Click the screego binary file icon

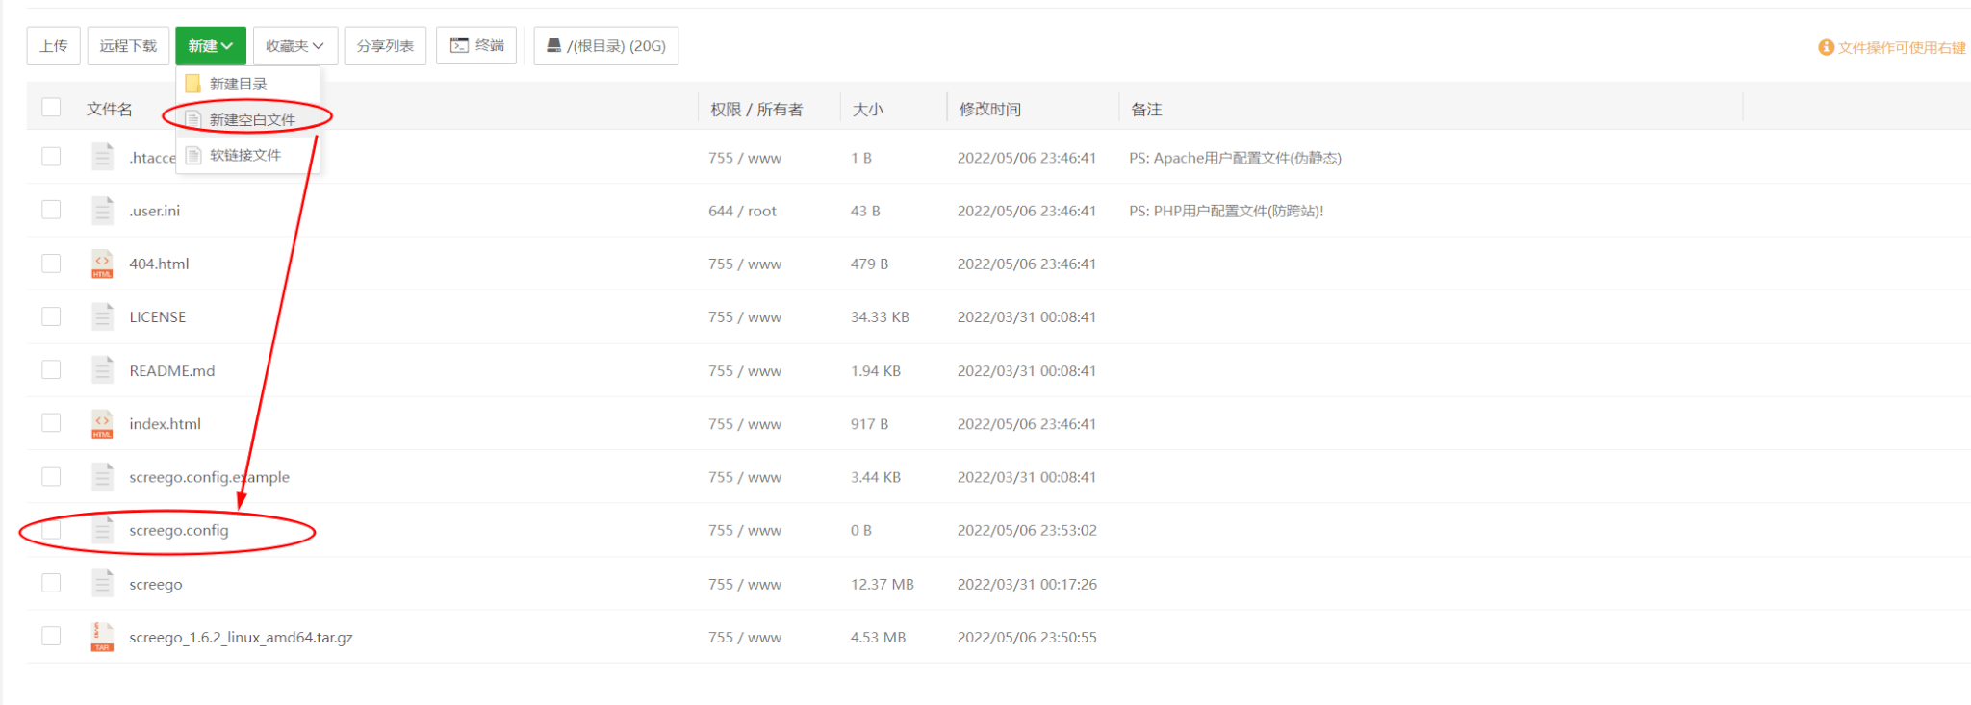click(x=102, y=583)
